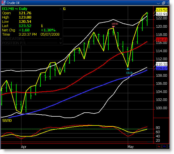Expand the POSITION P/L section
This screenshot has height=154, width=174.
point(60,43)
